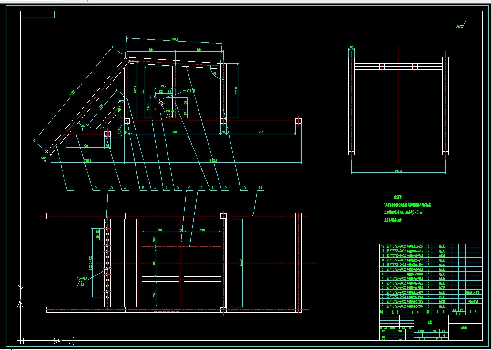Select part callout label 9 above the plan view
The image size is (491, 350).
click(x=189, y=188)
